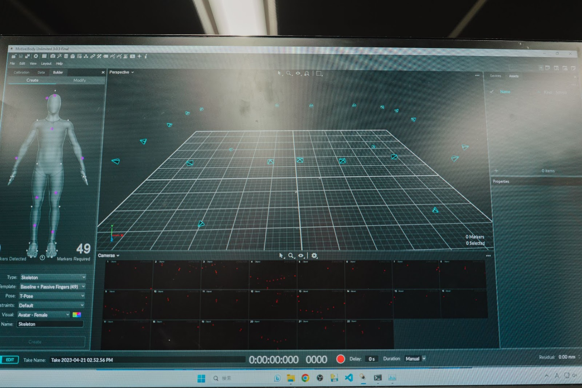The height and width of the screenshot is (388, 582).
Task: Click the camera 12 preview thumbnail
Action: tap(273, 304)
